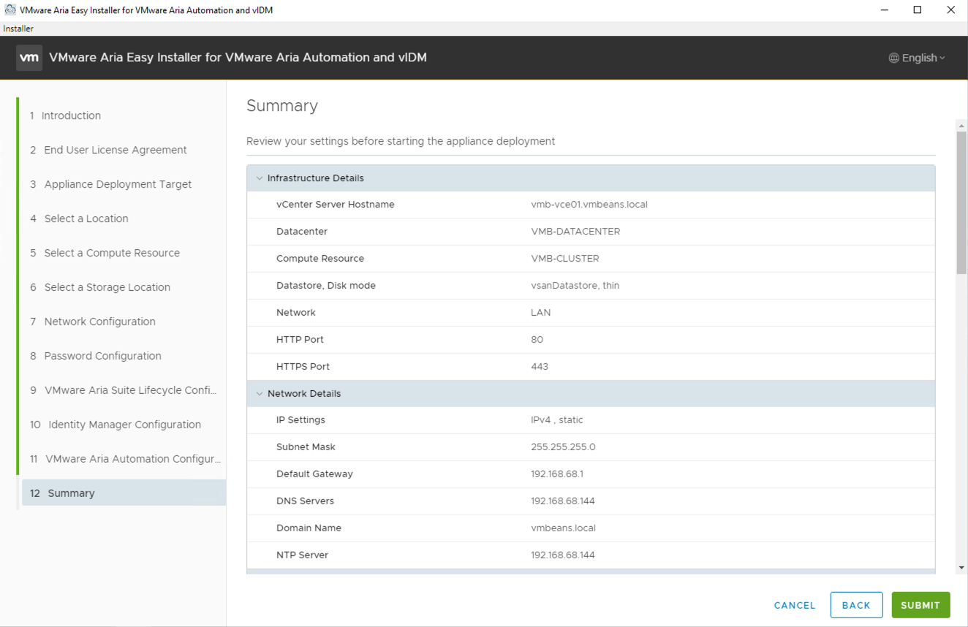The image size is (968, 627).
Task: Click the BACK button
Action: coord(856,605)
